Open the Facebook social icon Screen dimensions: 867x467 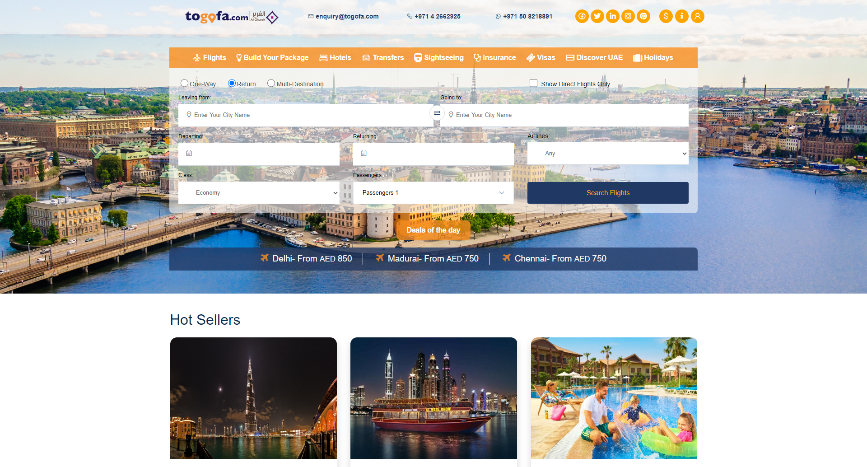pyautogui.click(x=582, y=16)
